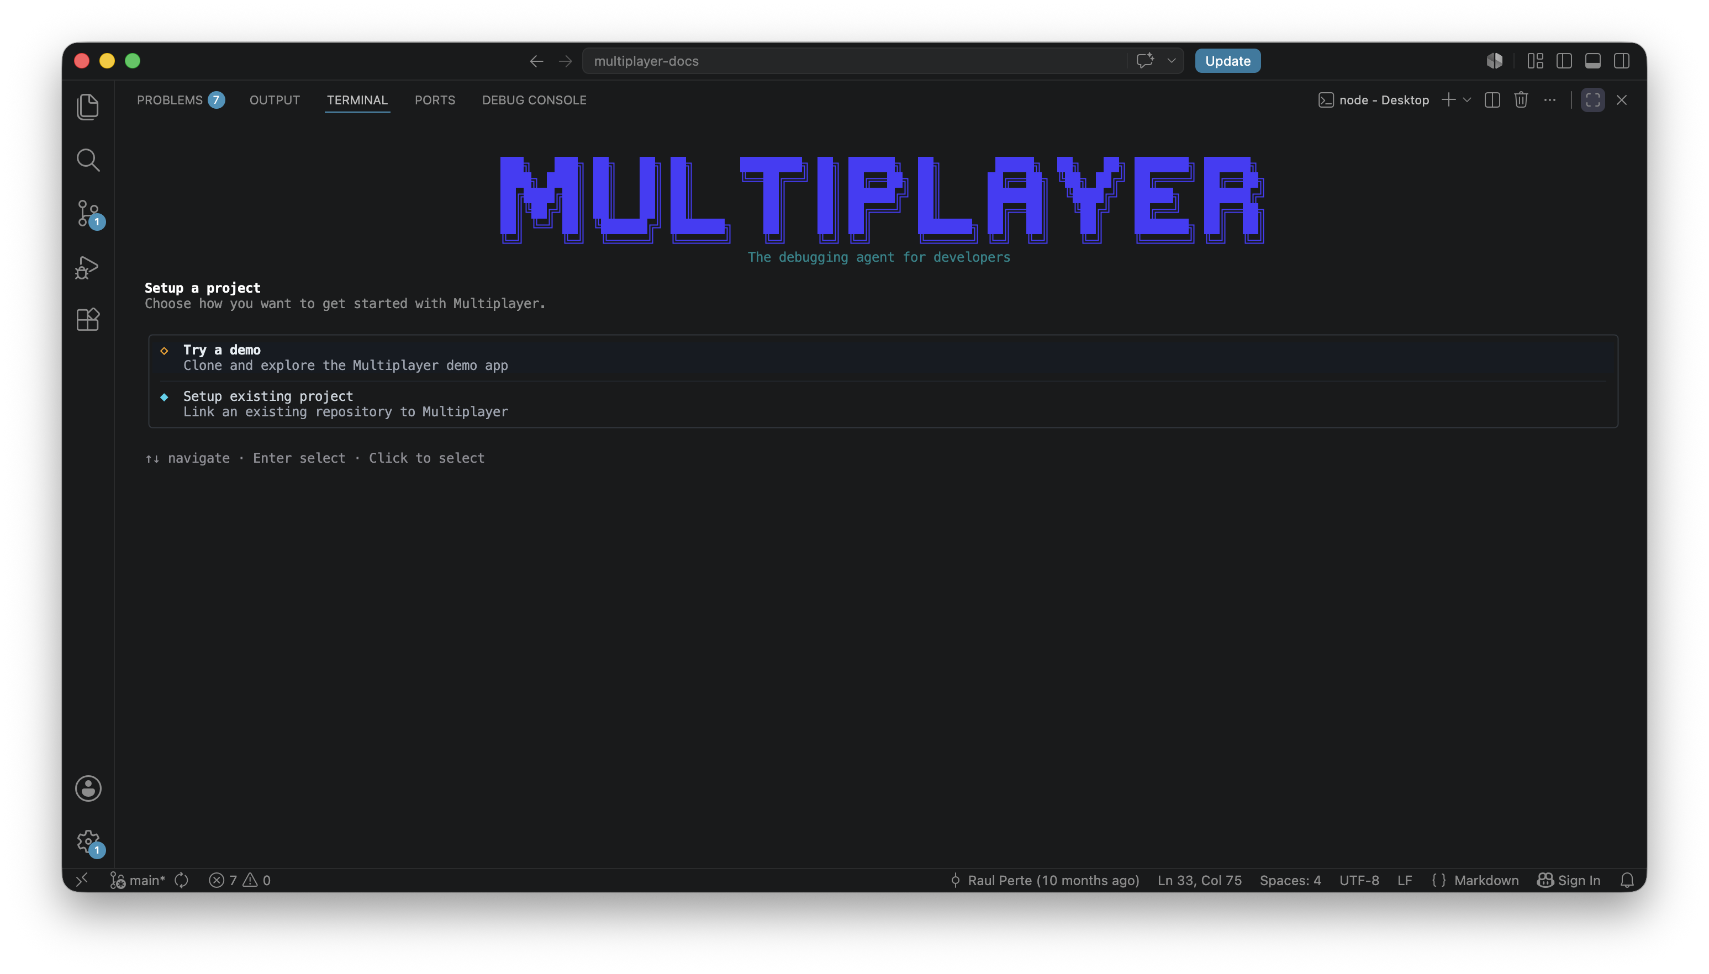Switch to the PORTS tab
Screen dimensions: 1709x974
coord(434,100)
